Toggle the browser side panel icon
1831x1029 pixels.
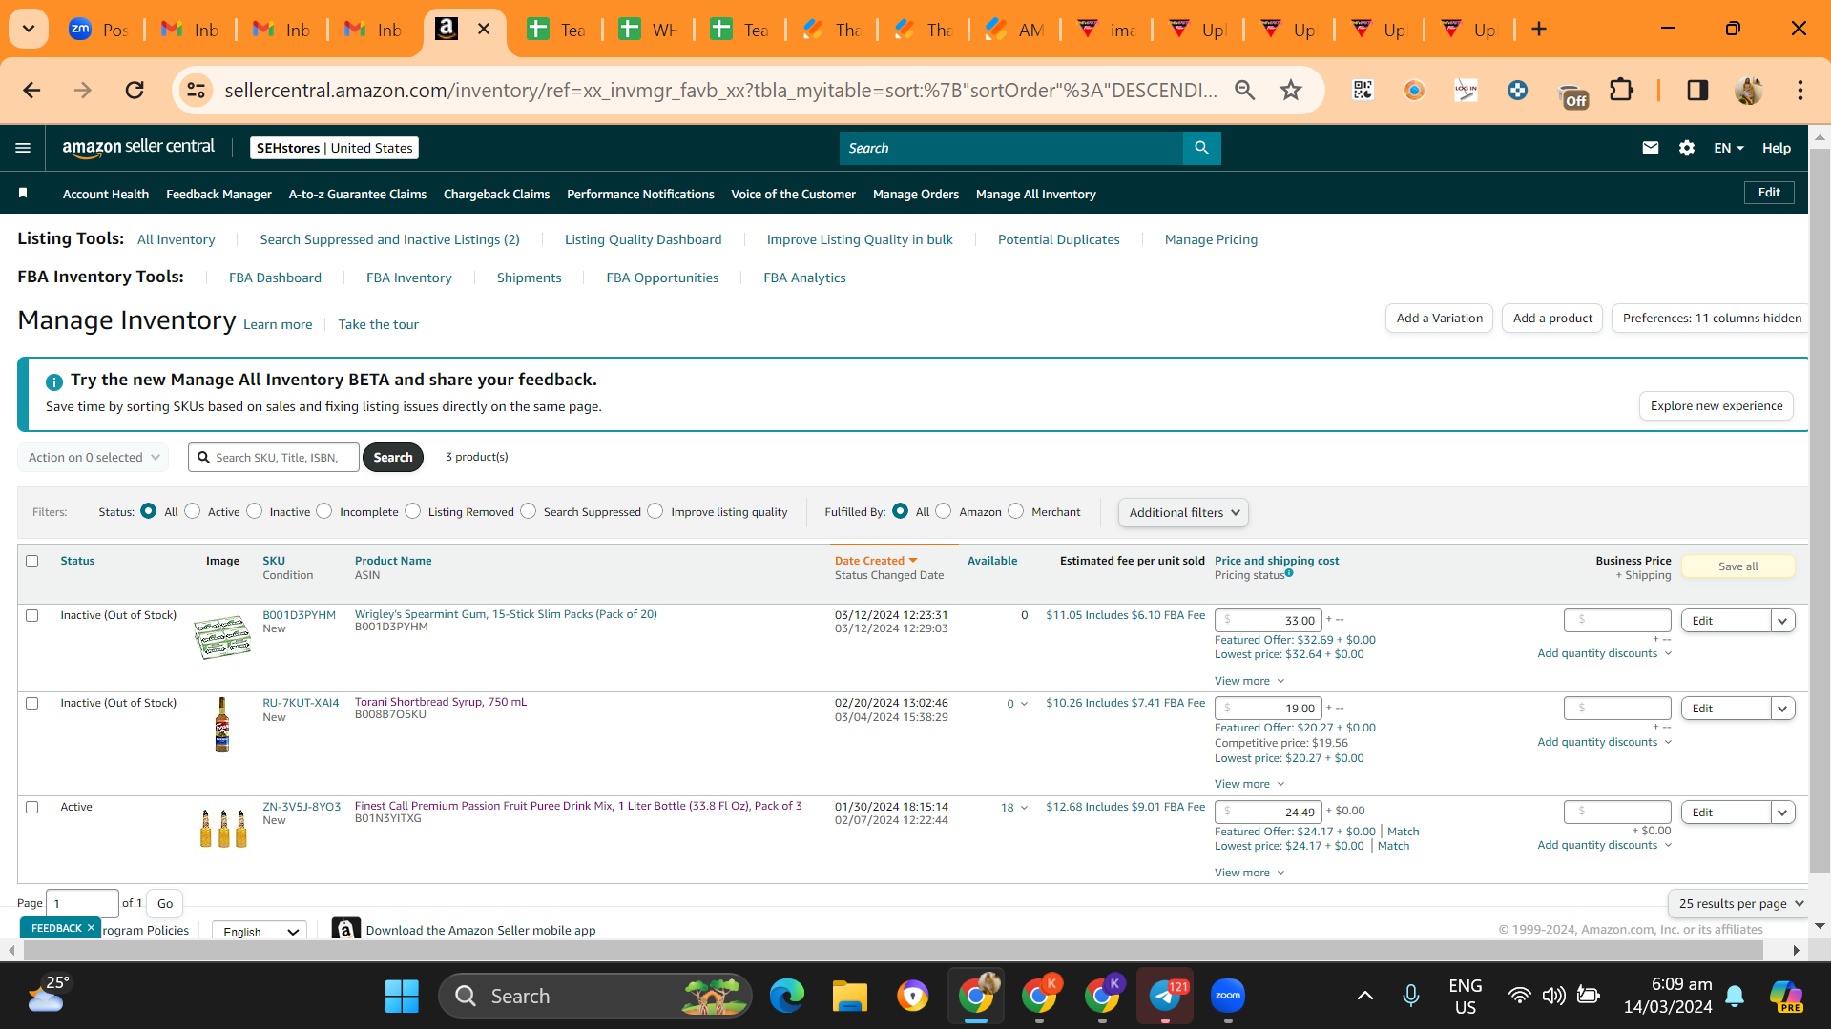click(x=1697, y=90)
